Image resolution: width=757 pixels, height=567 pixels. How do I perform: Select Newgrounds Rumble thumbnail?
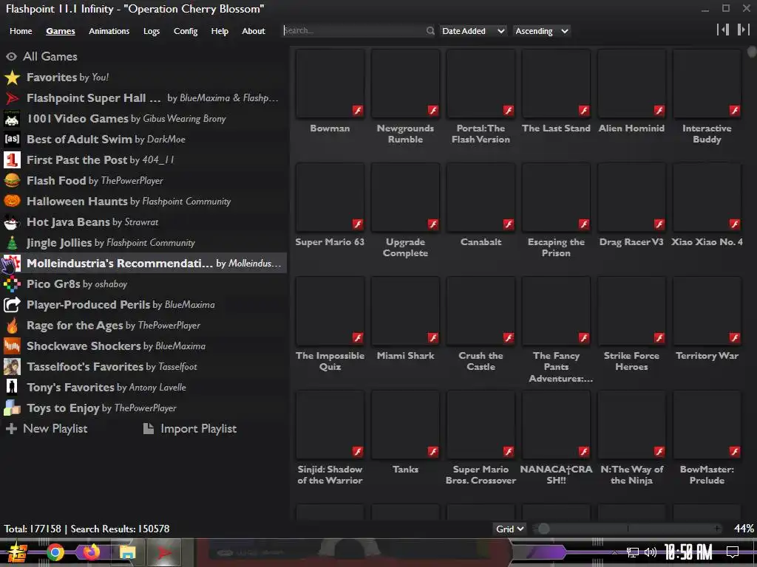tap(406, 84)
